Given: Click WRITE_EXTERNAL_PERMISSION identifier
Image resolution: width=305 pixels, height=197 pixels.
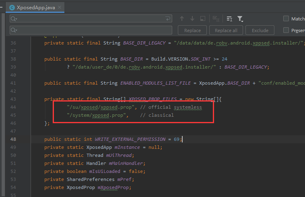Looking at the screenshot, I should coord(130,139).
